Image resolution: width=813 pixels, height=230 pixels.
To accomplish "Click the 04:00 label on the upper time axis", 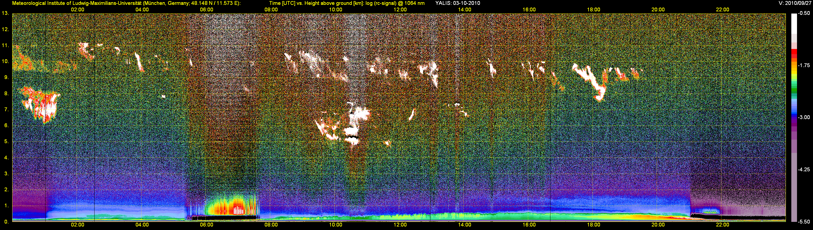I will point(142,10).
